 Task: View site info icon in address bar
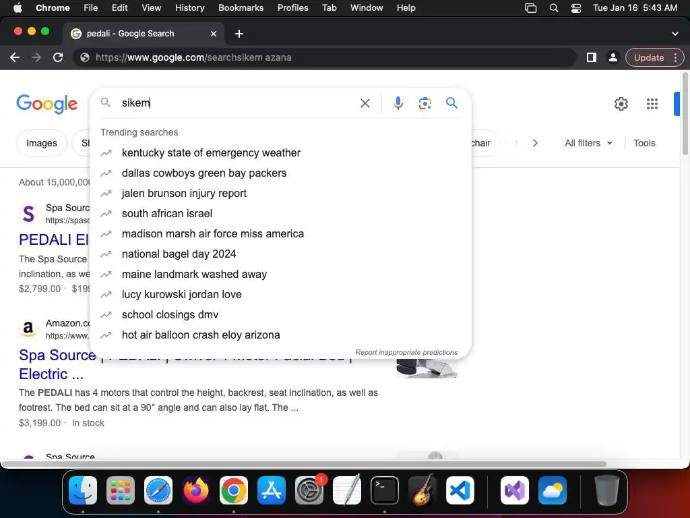(x=85, y=57)
